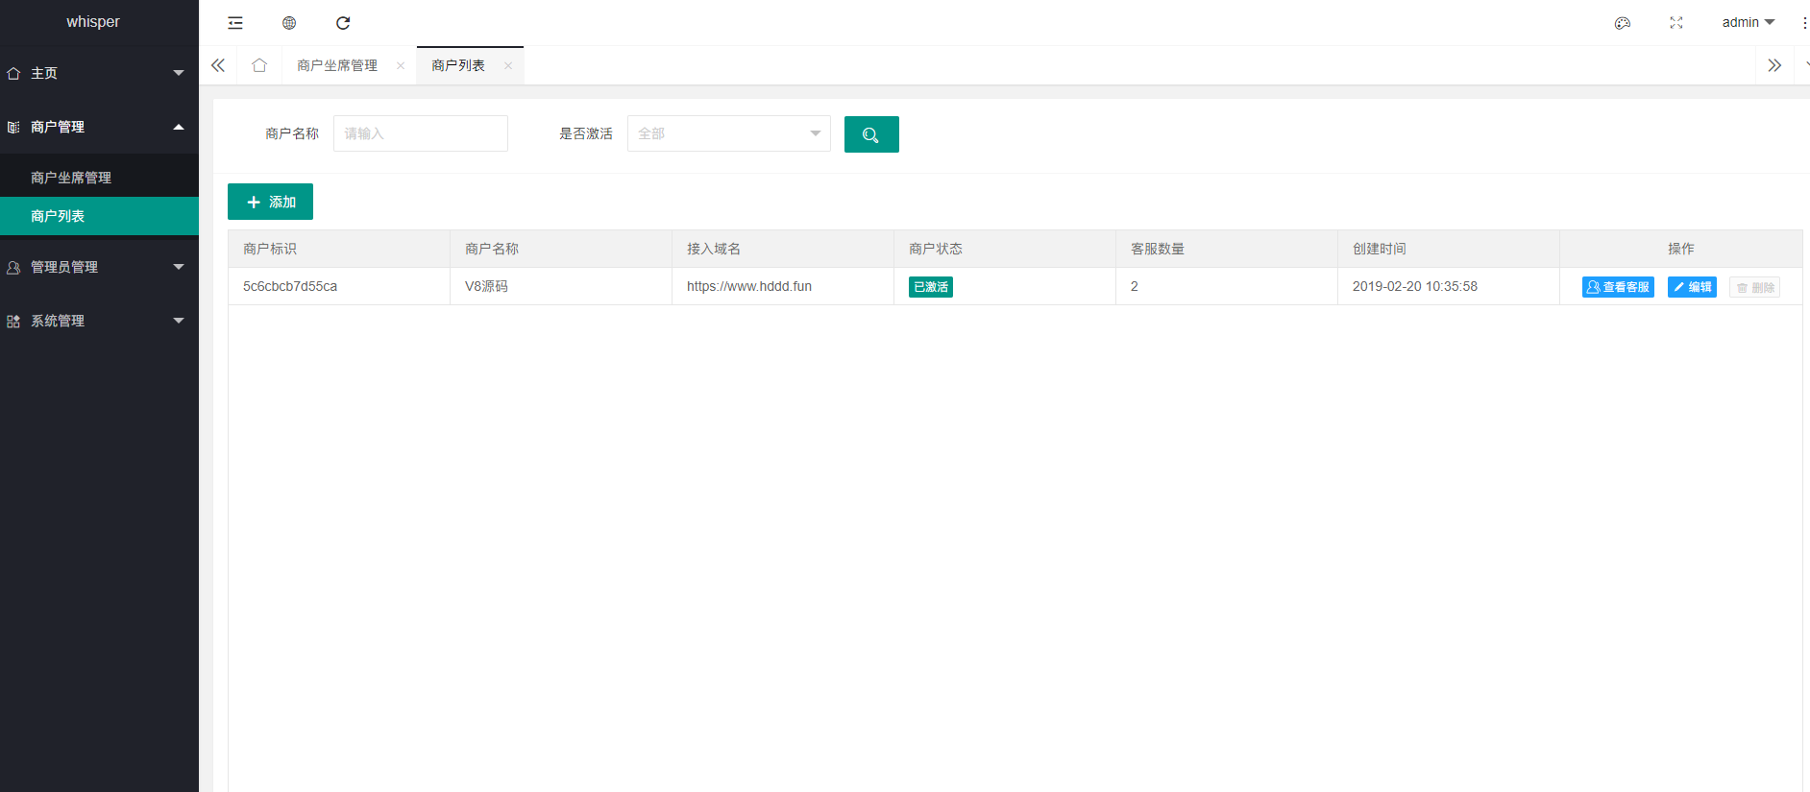The width and height of the screenshot is (1810, 792).
Task: Click the whisper logo text
Action: 93,21
